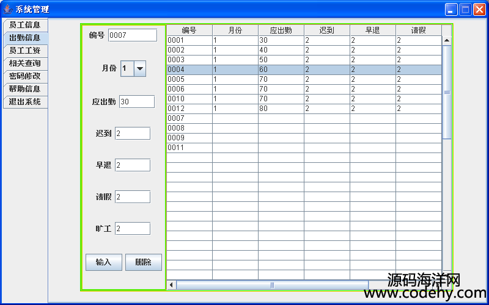Click the 早退 column header

pyautogui.click(x=373, y=30)
